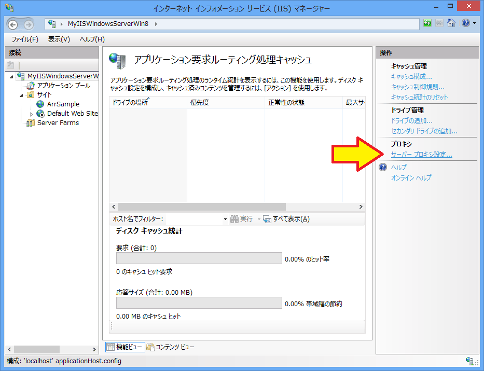Image resolution: width=484 pixels, height=371 pixels.
Task: Open キャッシュ構成... action link
Action: tap(411, 77)
